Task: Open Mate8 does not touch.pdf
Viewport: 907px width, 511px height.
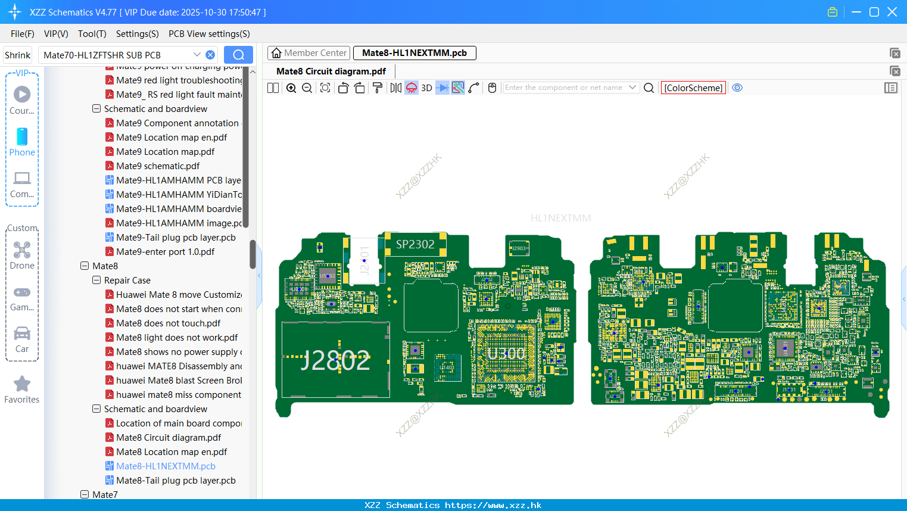Action: tap(169, 323)
